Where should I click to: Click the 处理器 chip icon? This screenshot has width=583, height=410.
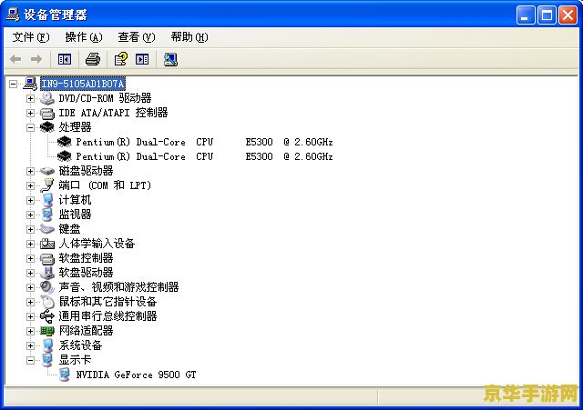point(47,127)
